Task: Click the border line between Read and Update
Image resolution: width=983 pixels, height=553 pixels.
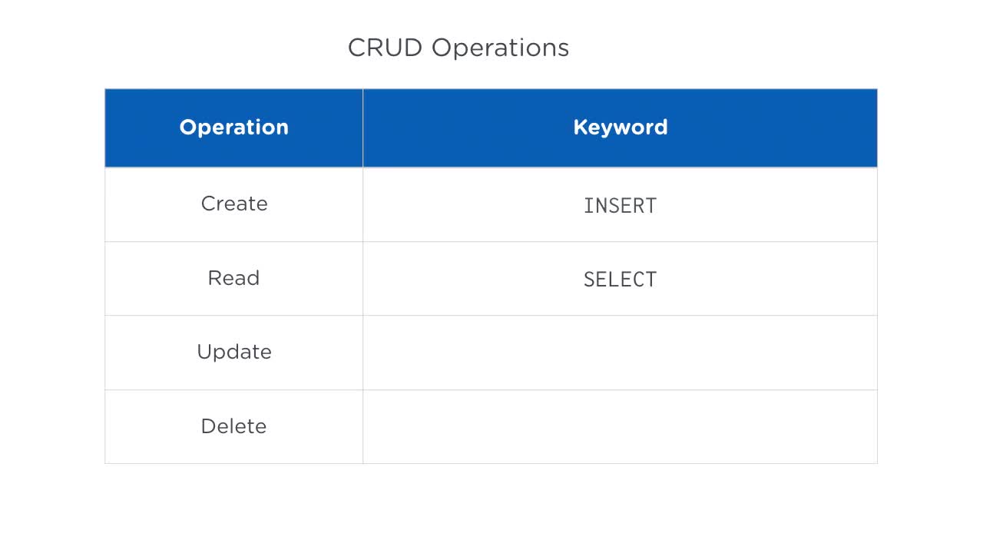Action: coord(233,315)
